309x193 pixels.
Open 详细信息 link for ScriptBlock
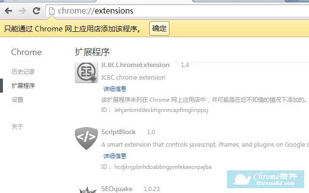point(115,156)
